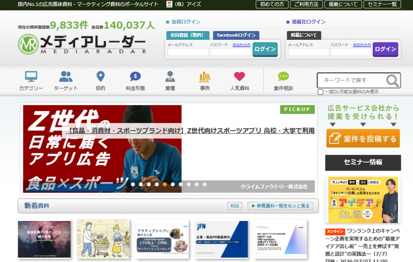This screenshot has width=413, height=262.
Task: Click the teal member ログイン button
Action: [265, 49]
